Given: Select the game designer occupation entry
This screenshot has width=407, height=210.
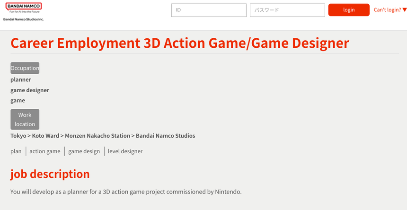Looking at the screenshot, I should (x=30, y=90).
